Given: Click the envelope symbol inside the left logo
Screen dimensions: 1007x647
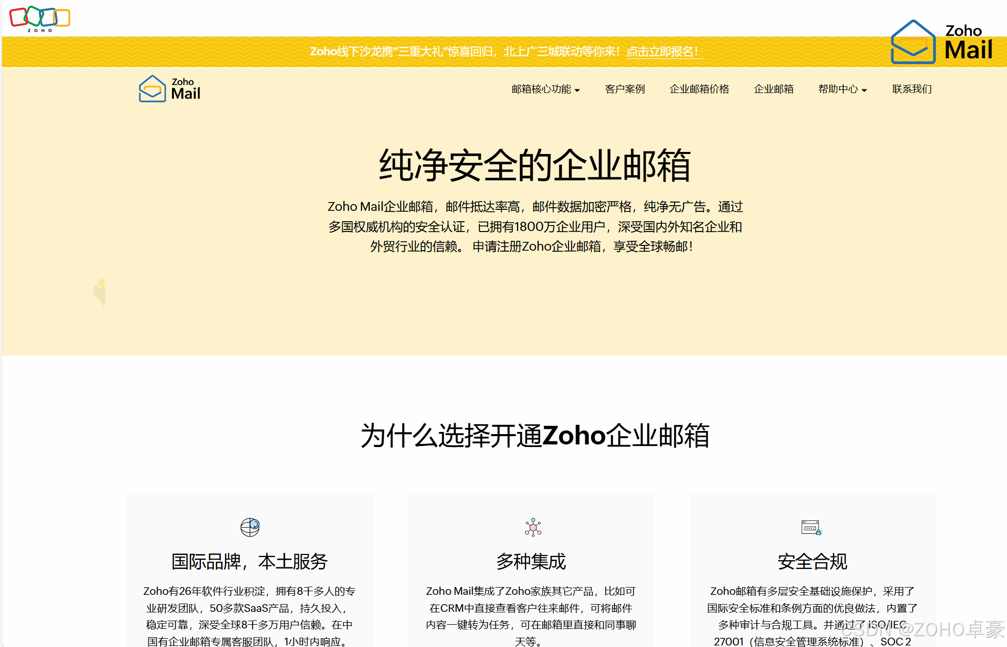Looking at the screenshot, I should coord(152,89).
